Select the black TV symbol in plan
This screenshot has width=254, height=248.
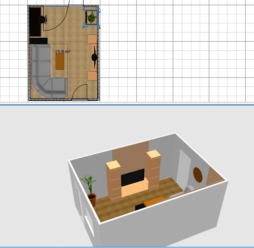pyautogui.click(x=95, y=58)
